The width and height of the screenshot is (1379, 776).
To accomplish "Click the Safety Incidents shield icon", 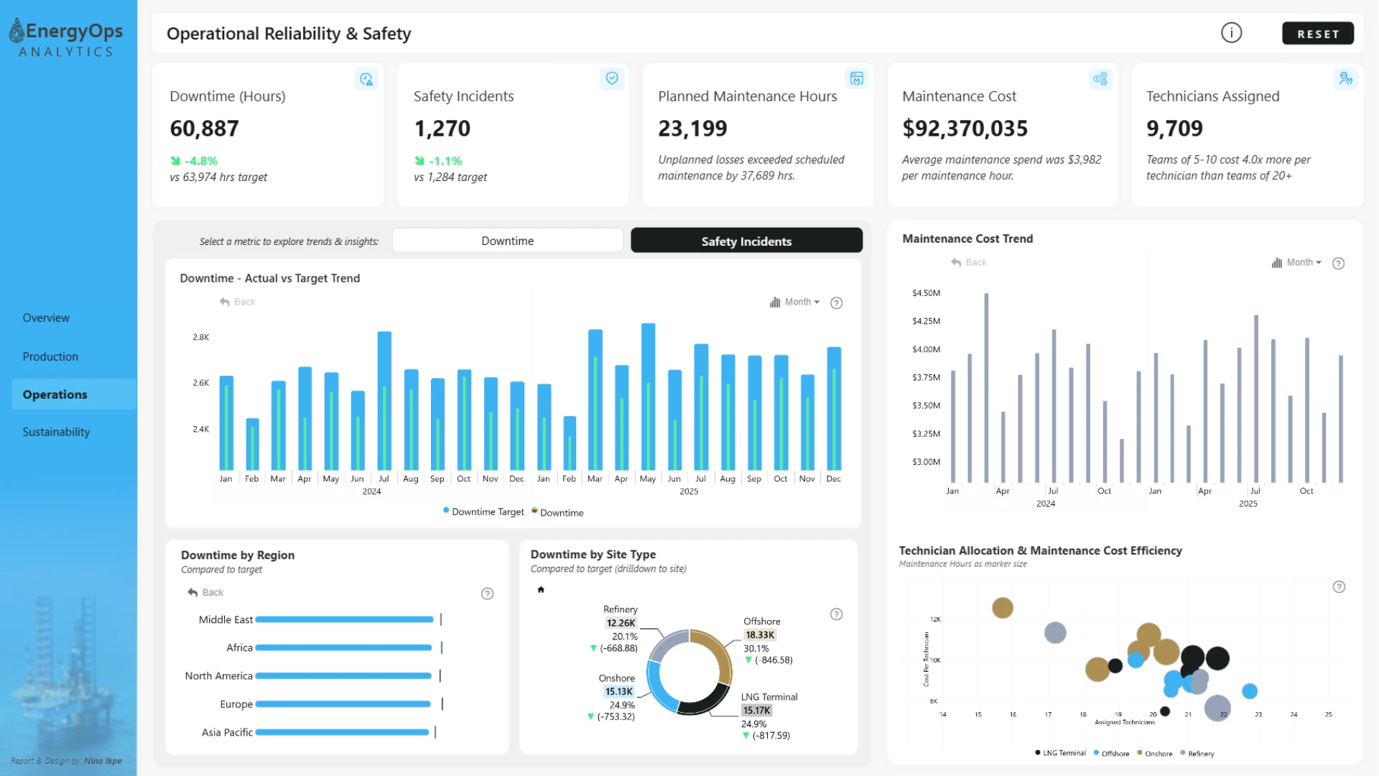I will pos(612,78).
